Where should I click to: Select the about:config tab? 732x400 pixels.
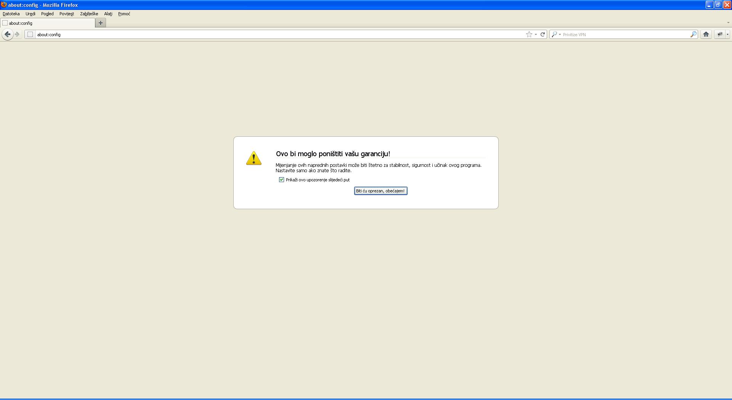click(48, 23)
